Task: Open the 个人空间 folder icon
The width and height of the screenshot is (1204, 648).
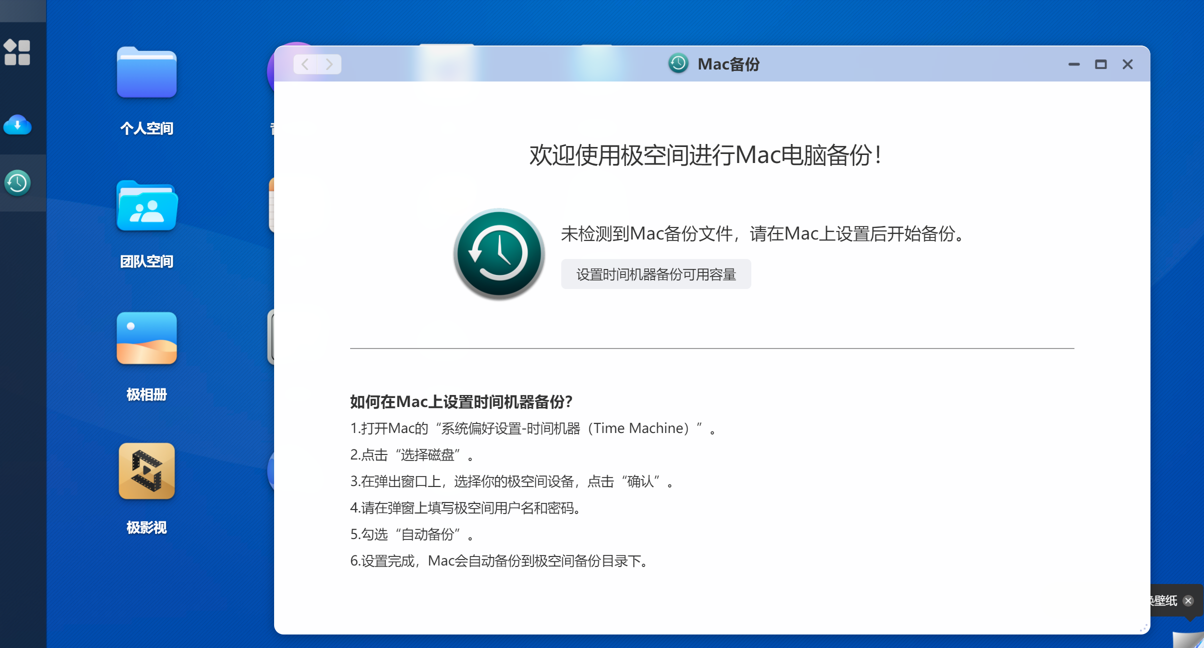Action: [x=147, y=73]
